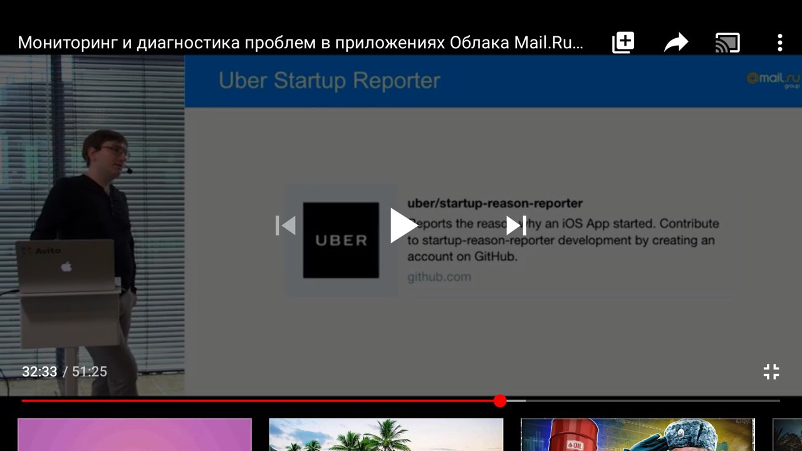Open the Cast to device icon
This screenshot has height=451, width=802.
coord(727,43)
